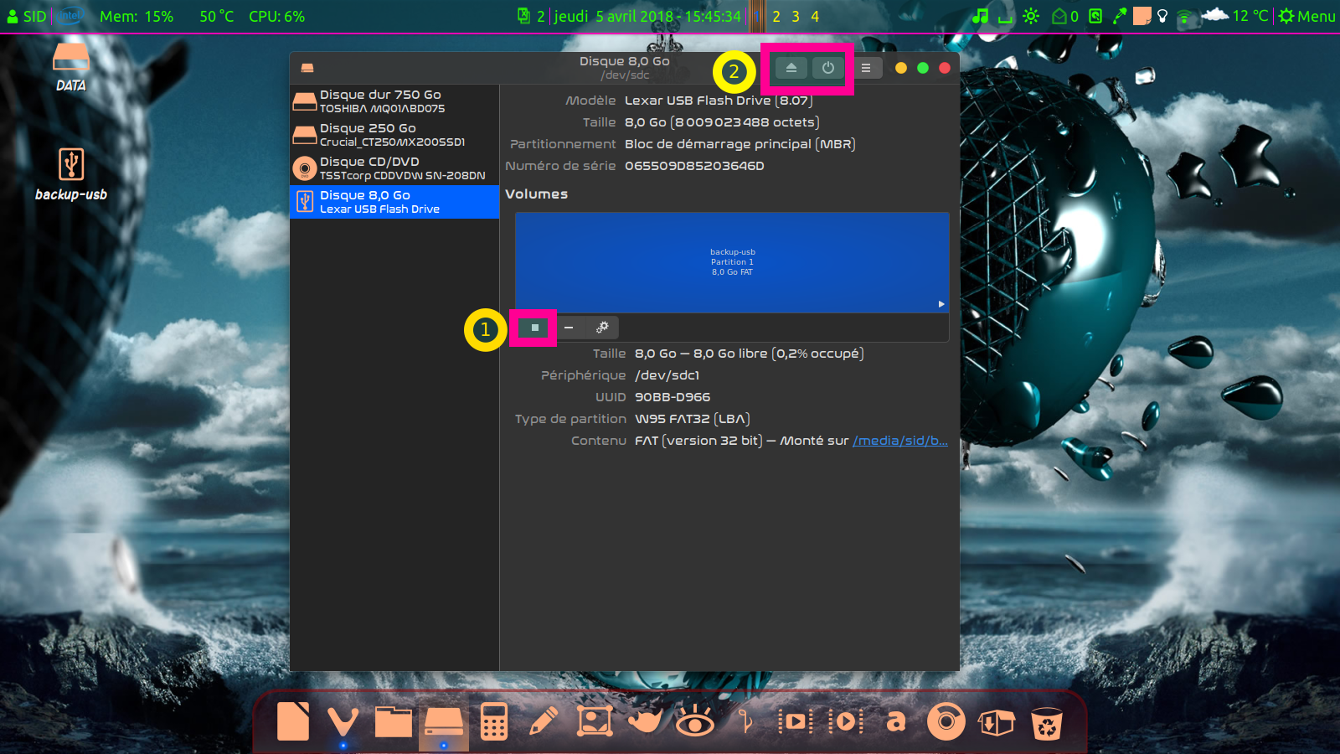The image size is (1340, 754).
Task: Unmount the selected partition with stop button
Action: (x=534, y=328)
